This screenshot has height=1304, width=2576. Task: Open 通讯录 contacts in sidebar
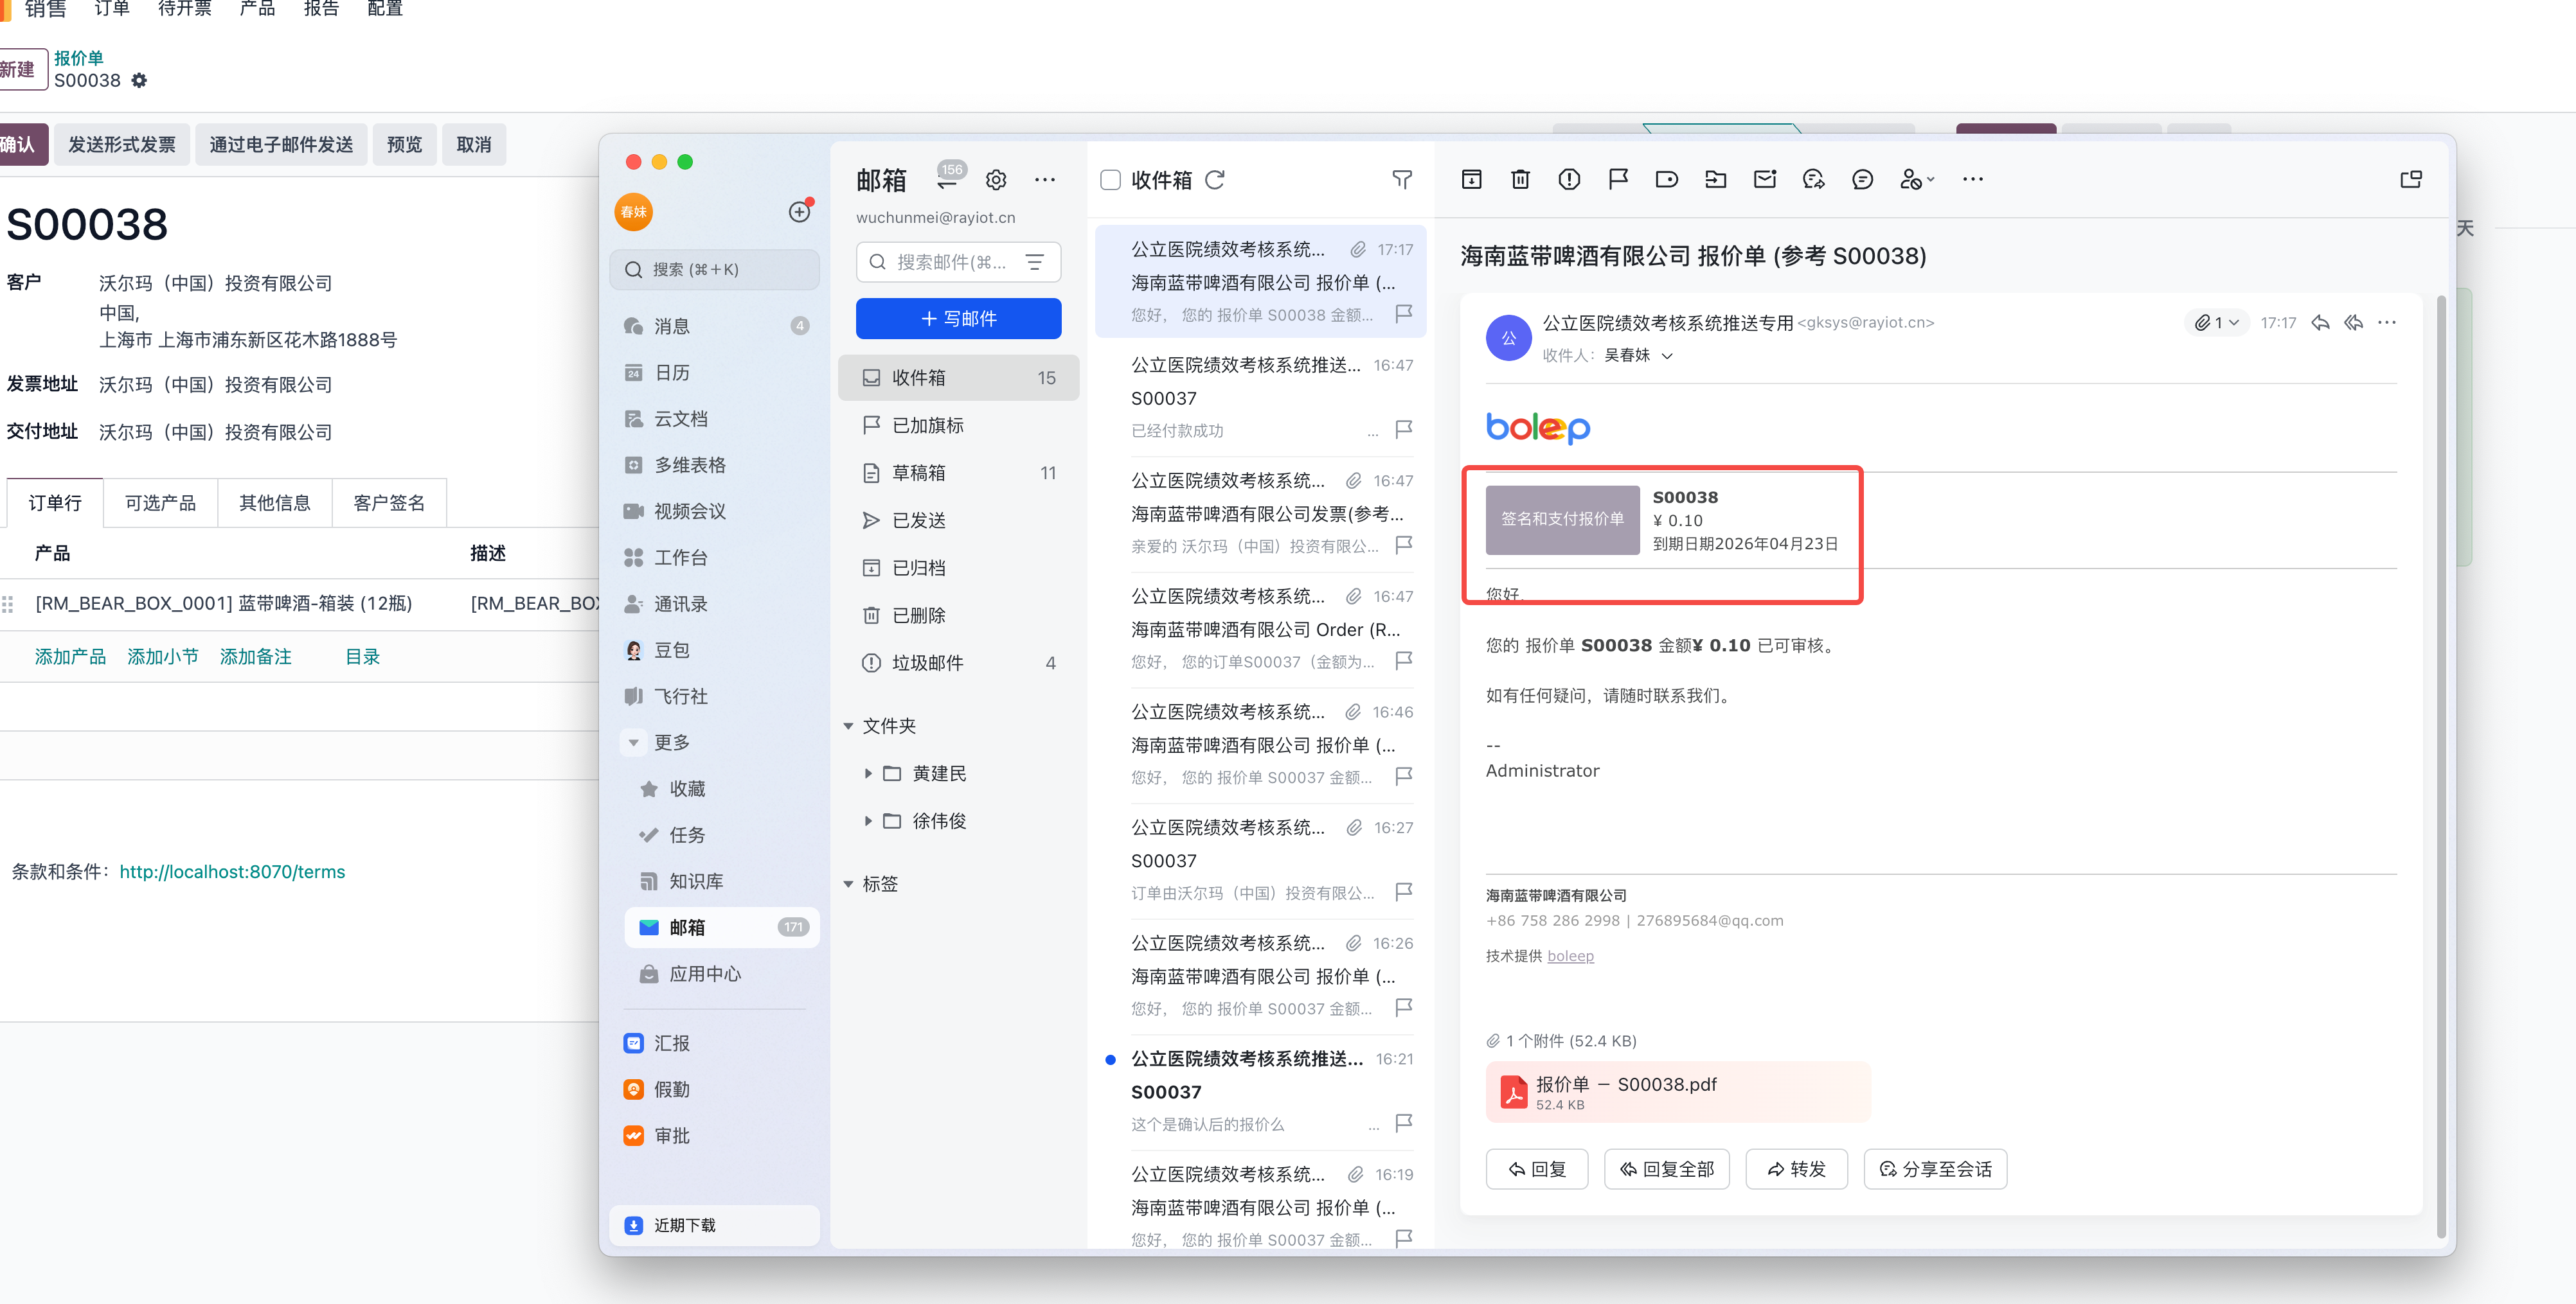(715, 604)
